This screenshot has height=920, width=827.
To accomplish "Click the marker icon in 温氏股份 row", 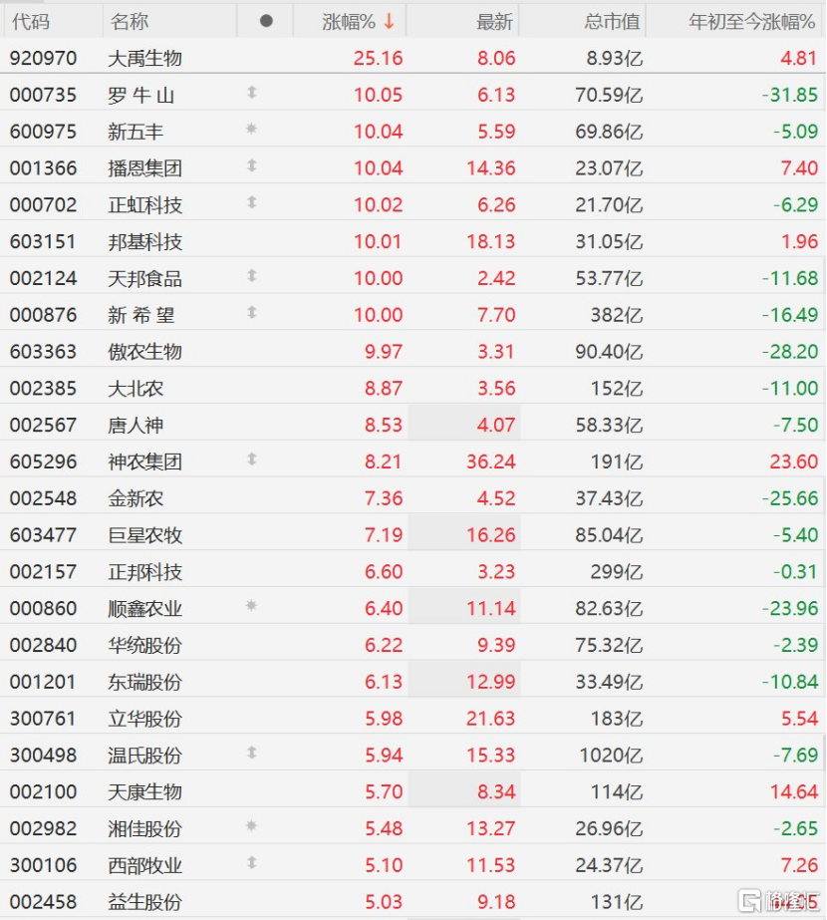I will (x=252, y=753).
